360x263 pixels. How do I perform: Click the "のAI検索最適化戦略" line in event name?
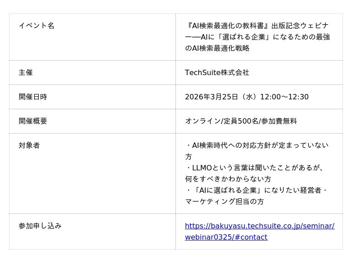click(x=217, y=48)
